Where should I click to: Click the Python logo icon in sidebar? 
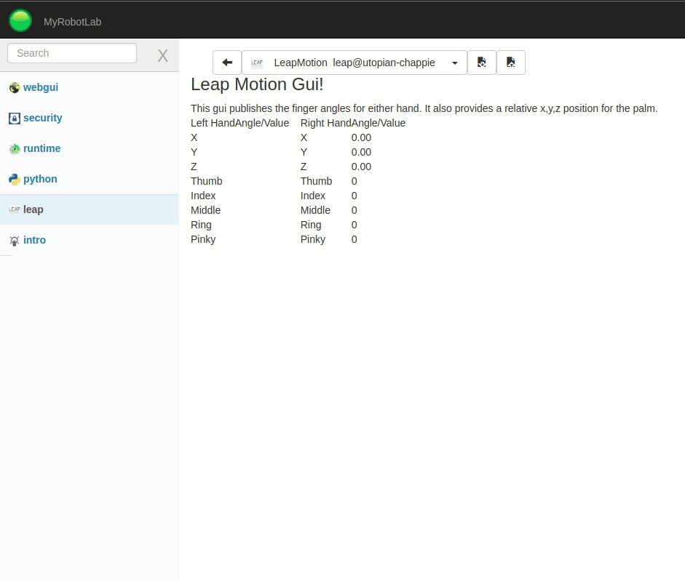14,180
